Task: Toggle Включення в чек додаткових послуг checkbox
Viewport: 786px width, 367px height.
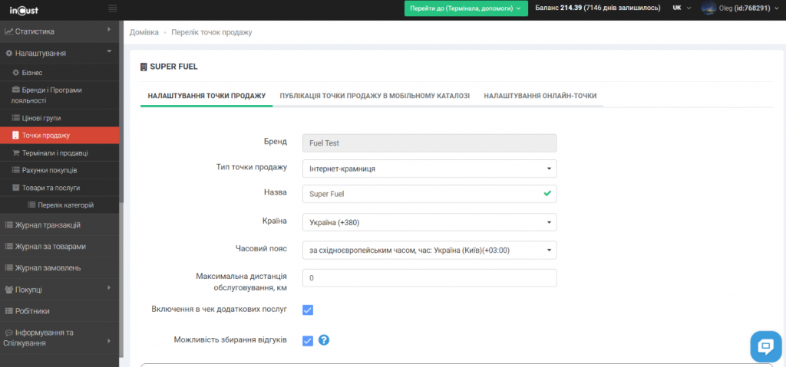Action: click(x=308, y=310)
